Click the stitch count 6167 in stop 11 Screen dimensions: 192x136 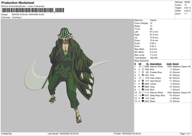coord(147,95)
